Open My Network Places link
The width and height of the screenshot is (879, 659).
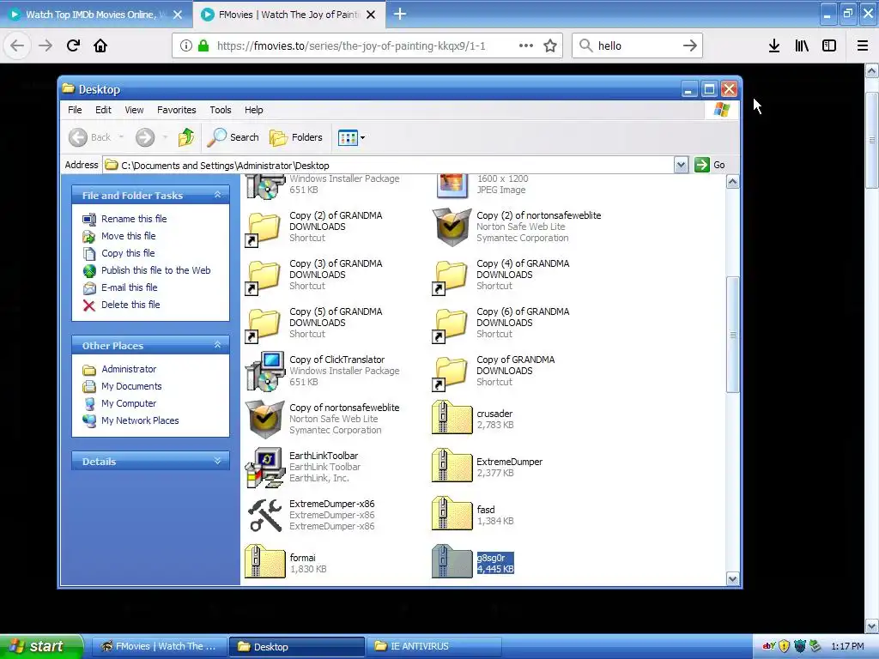pyautogui.click(x=140, y=420)
